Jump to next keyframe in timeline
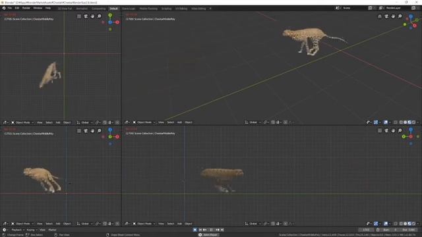The width and height of the screenshot is (422, 237). 217,230
